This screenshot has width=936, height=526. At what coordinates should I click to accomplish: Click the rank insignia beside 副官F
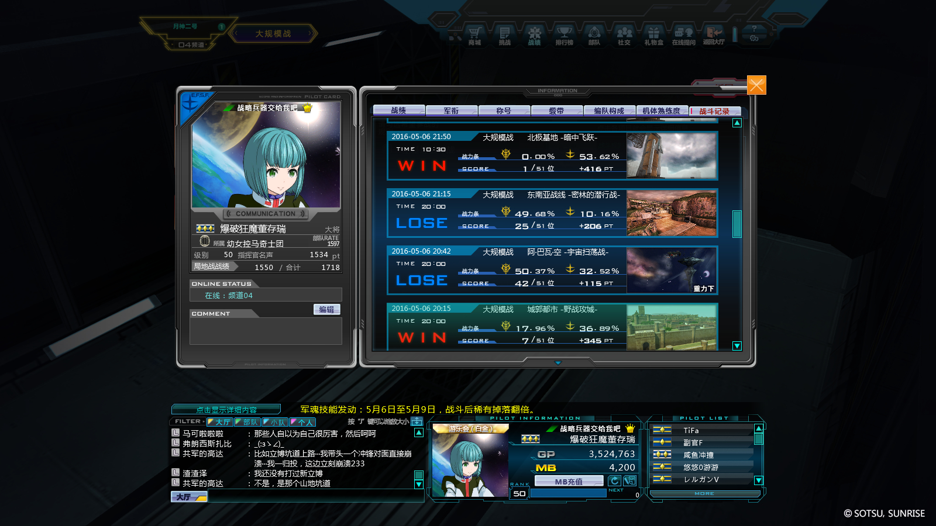[x=662, y=442]
